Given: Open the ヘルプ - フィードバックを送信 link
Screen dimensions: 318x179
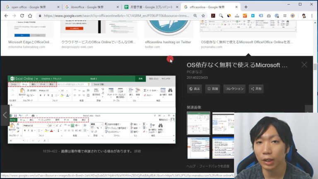Looking at the screenshot, I should [208, 166].
